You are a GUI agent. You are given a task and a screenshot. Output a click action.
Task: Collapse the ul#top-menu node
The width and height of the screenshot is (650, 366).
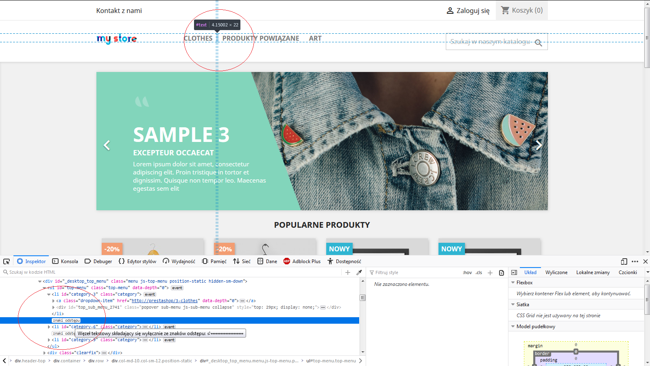click(x=44, y=288)
